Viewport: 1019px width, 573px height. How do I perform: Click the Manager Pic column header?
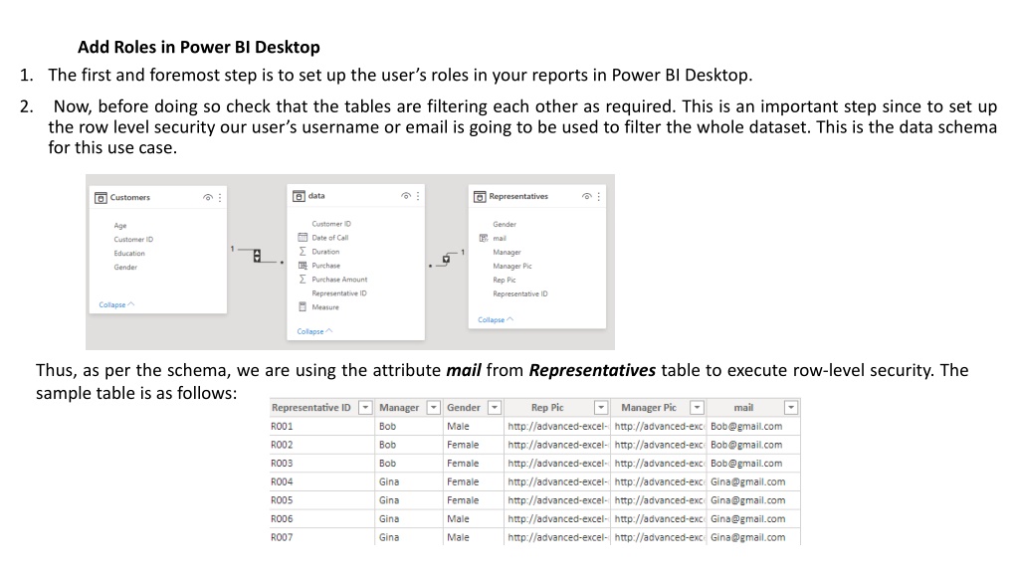coord(649,407)
